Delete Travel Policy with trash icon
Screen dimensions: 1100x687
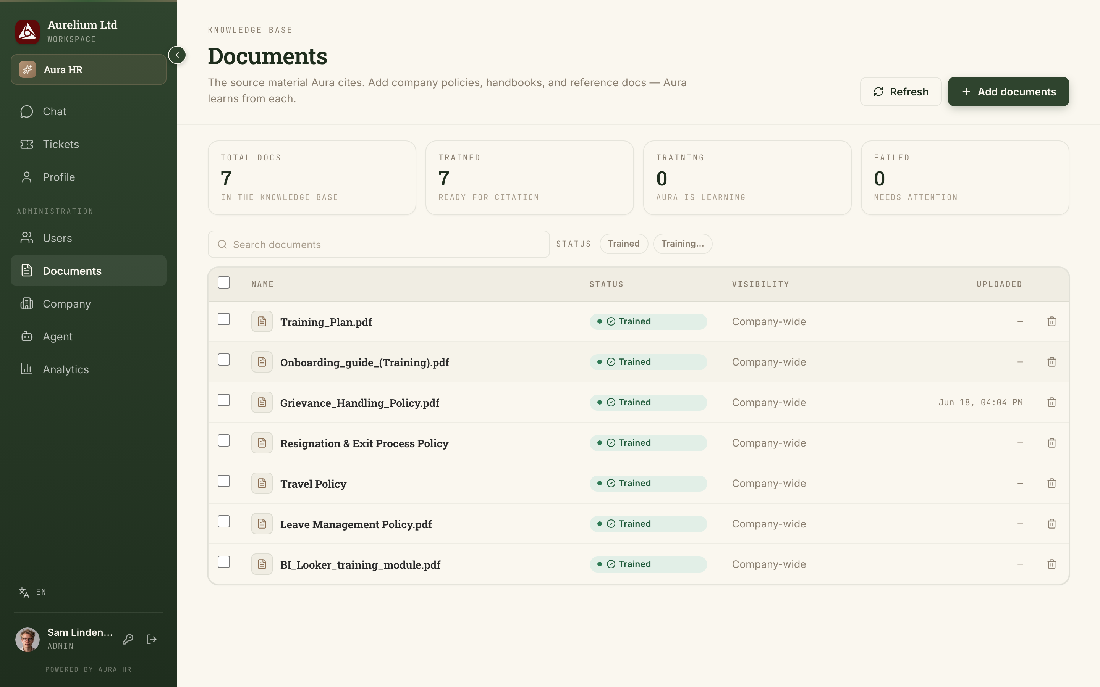[x=1052, y=484]
